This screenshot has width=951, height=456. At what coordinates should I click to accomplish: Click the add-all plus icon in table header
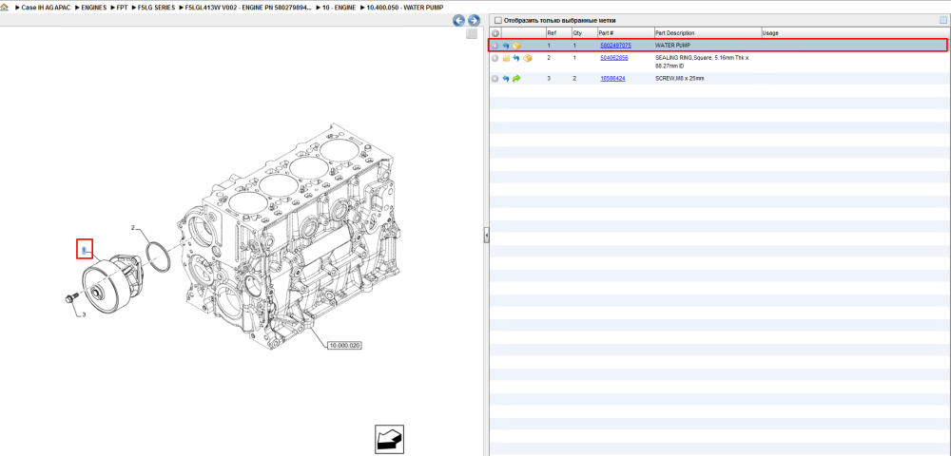coord(495,33)
